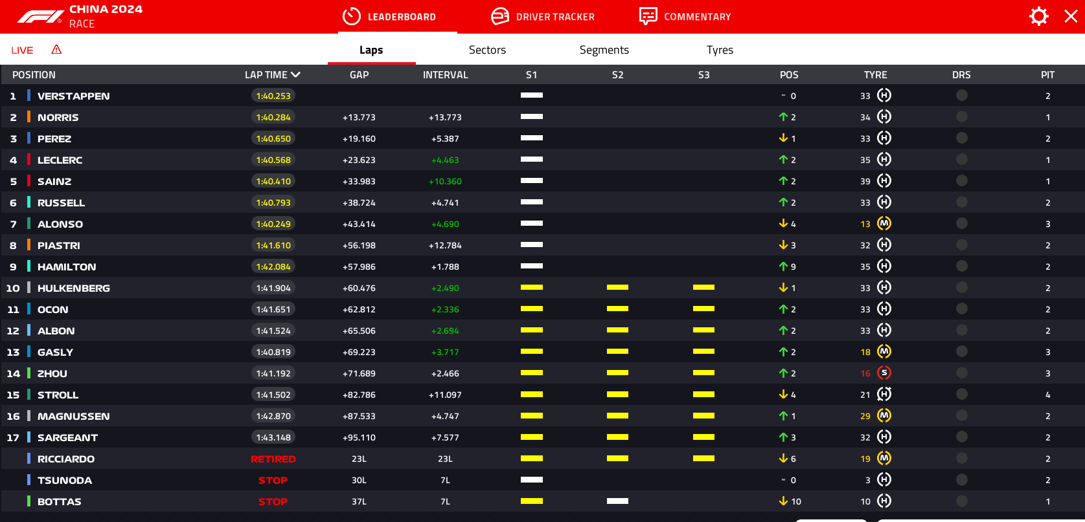Select the COMMENTARY top tab

(685, 17)
